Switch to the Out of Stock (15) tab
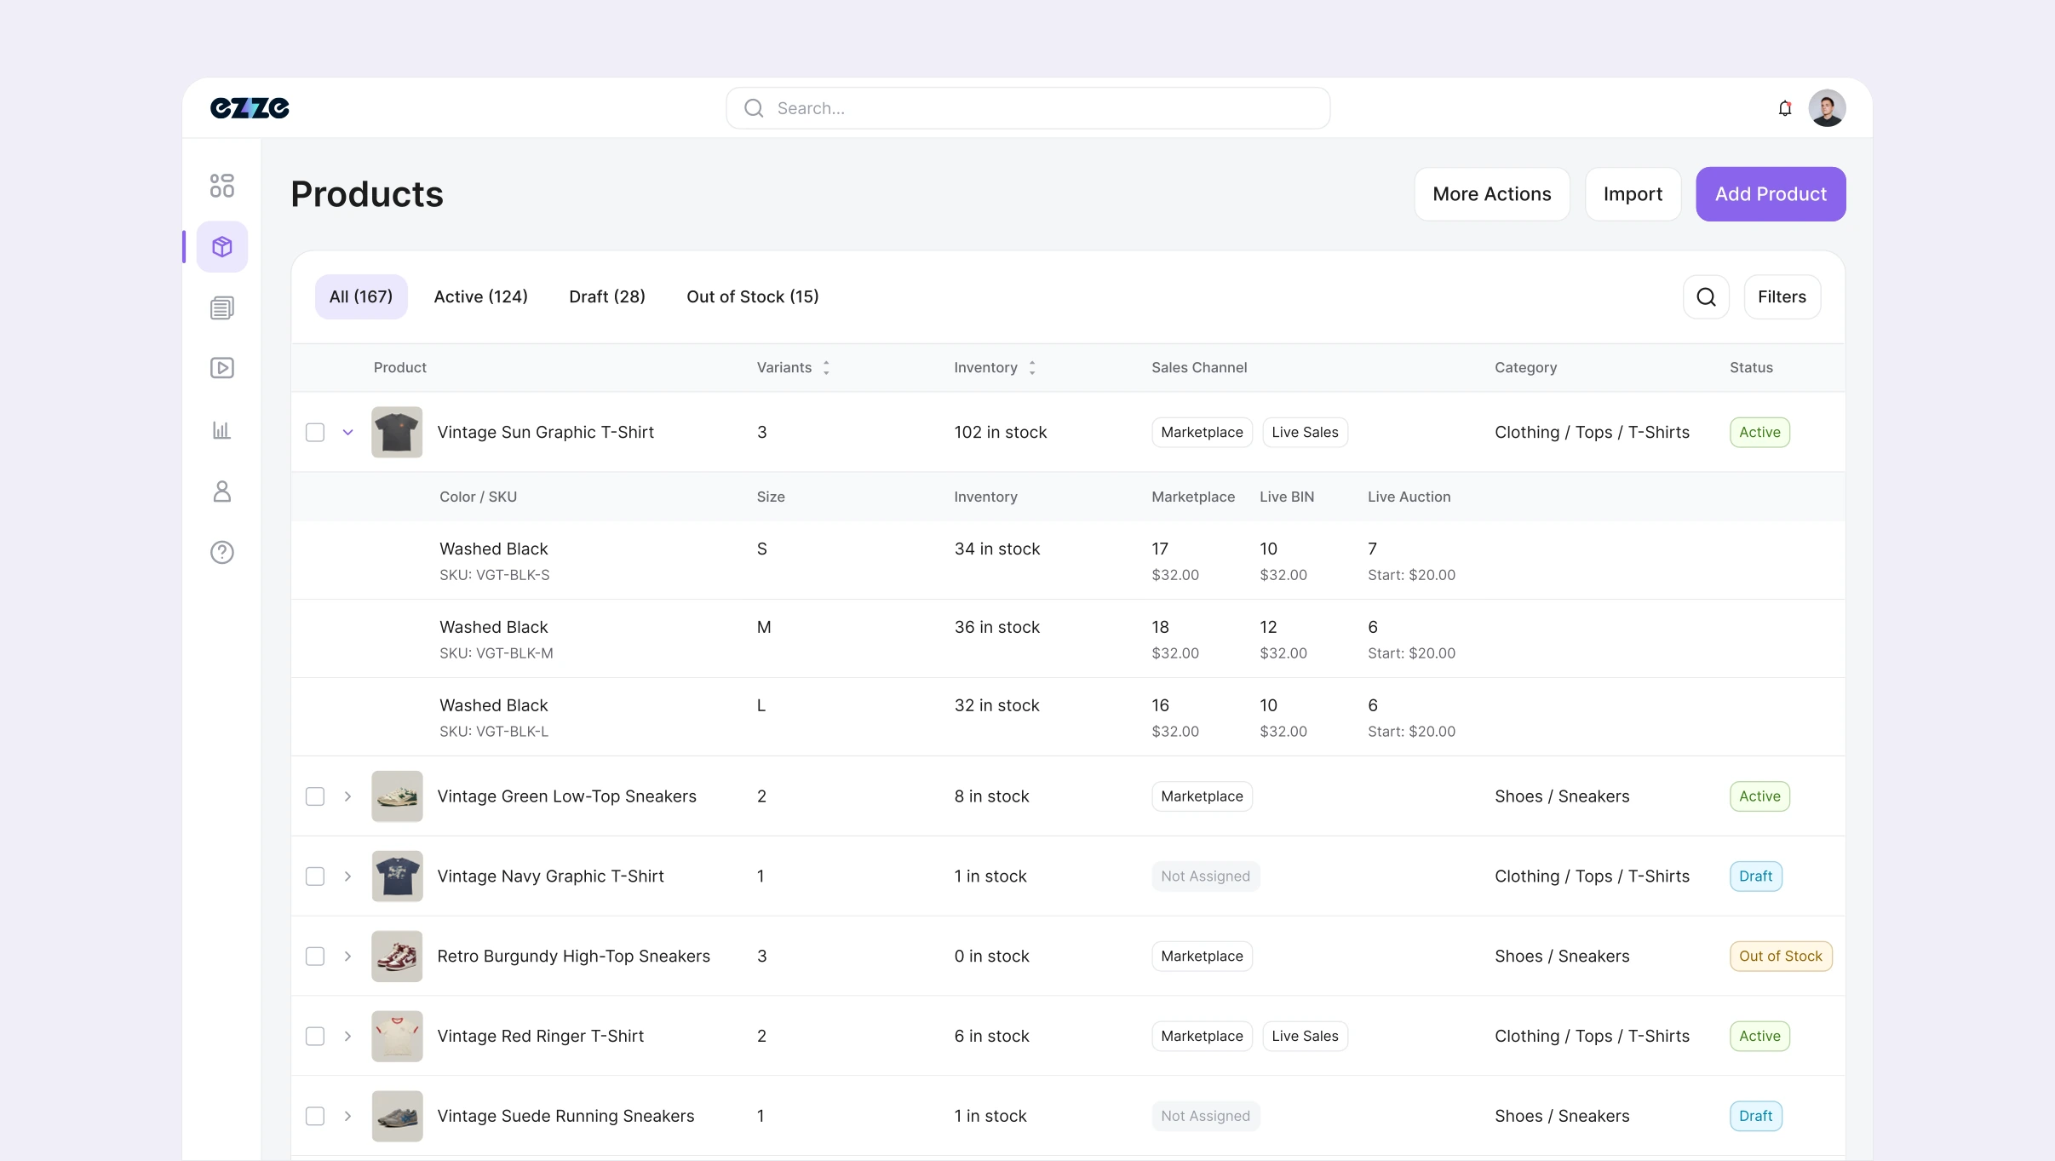Image resolution: width=2055 pixels, height=1161 pixels. pos(753,297)
